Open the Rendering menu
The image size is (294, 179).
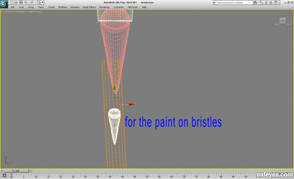[x=104, y=7]
